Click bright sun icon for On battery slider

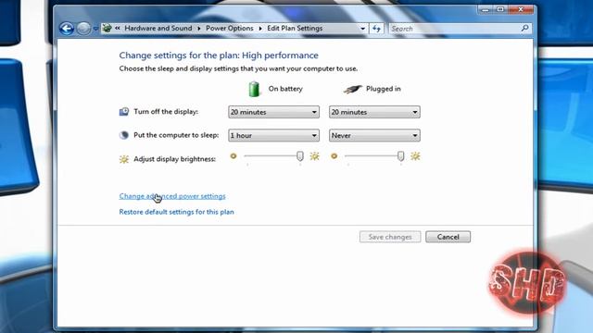[315, 156]
